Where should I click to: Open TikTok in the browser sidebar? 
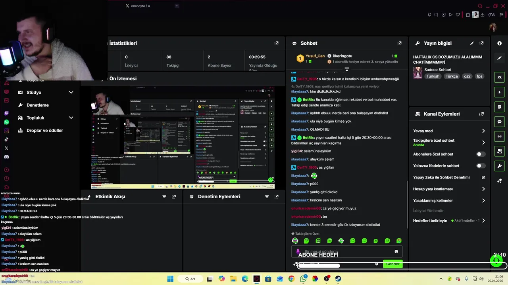pyautogui.click(x=6, y=139)
